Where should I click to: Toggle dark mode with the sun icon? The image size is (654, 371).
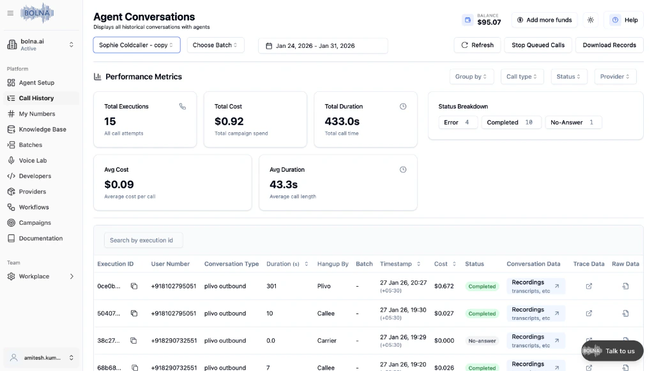click(x=591, y=20)
